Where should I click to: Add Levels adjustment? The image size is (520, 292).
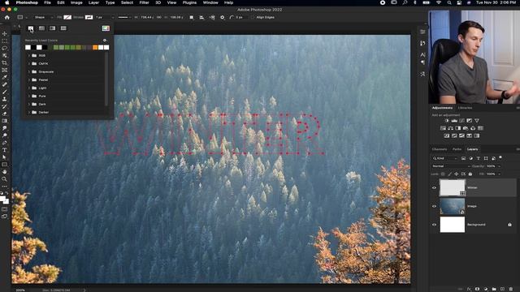coord(454,121)
